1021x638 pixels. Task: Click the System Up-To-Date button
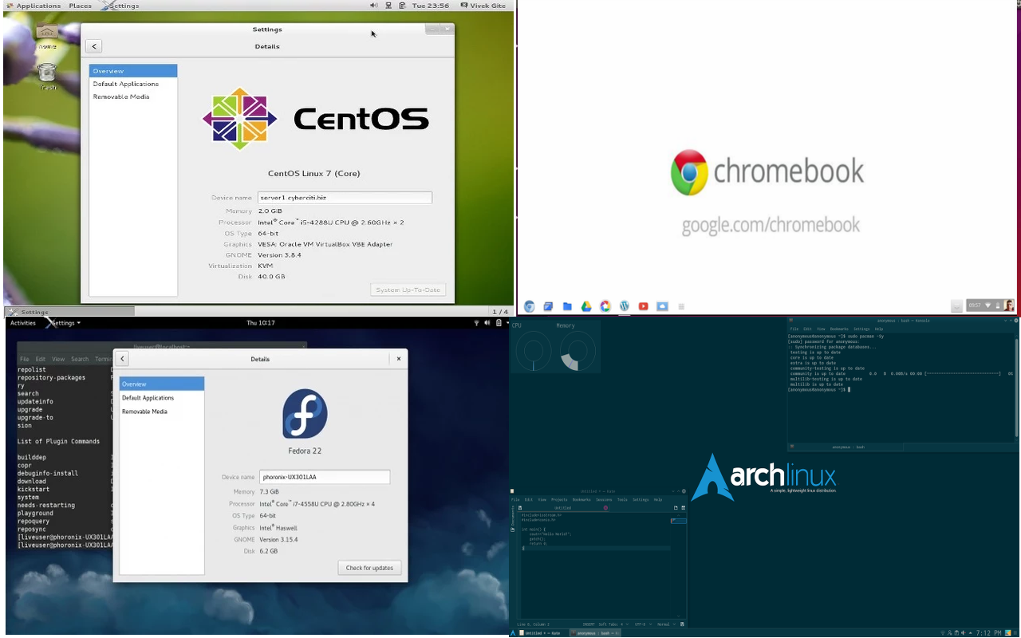[x=408, y=289]
